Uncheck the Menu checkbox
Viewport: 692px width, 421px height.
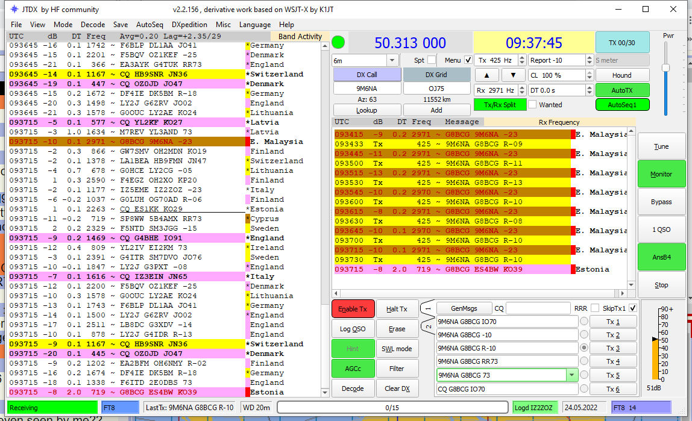pyautogui.click(x=468, y=60)
